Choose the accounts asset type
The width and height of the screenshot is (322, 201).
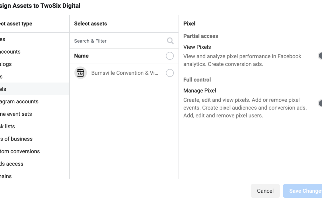(x=35, y=52)
